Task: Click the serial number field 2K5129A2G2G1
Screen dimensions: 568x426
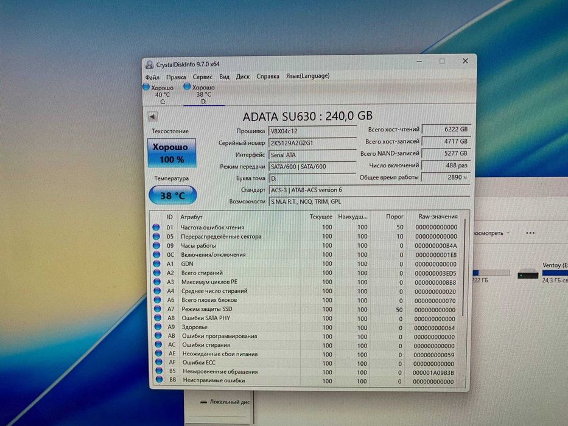Action: [312, 143]
